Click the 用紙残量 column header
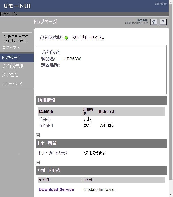The height and width of the screenshot is (197, 173). [x=90, y=112]
